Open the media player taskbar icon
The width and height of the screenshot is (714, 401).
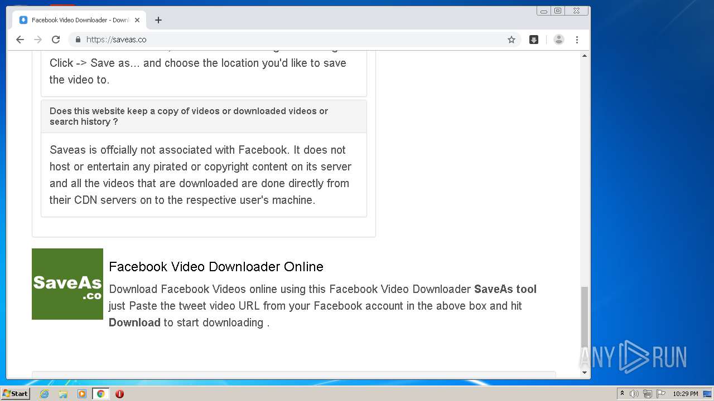[82, 394]
